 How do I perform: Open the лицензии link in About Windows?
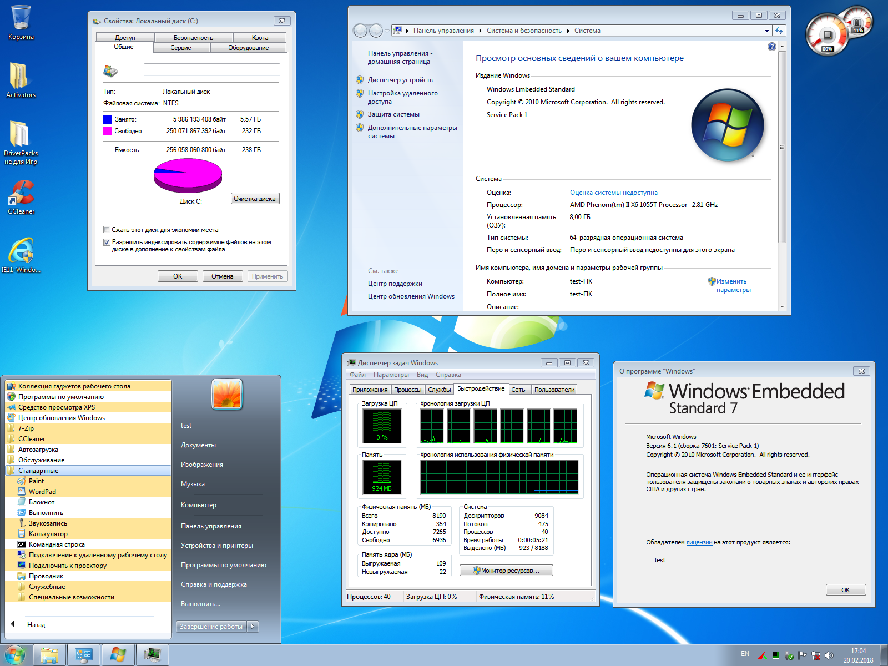(x=699, y=542)
